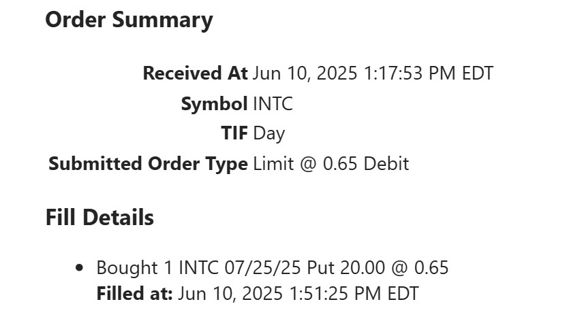Click the Limit @ 0.65 Debit text
Screen dimensions: 567x321
331,164
